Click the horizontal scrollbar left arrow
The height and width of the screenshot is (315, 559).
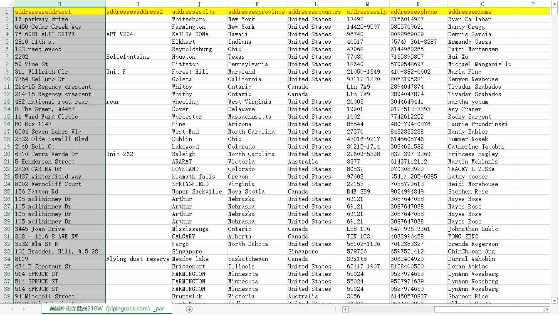(x=345, y=309)
